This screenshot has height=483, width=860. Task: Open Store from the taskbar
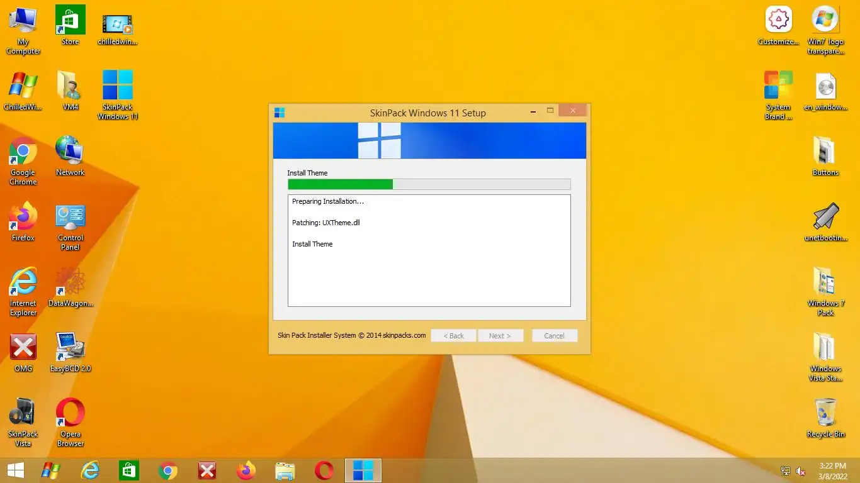click(x=129, y=470)
